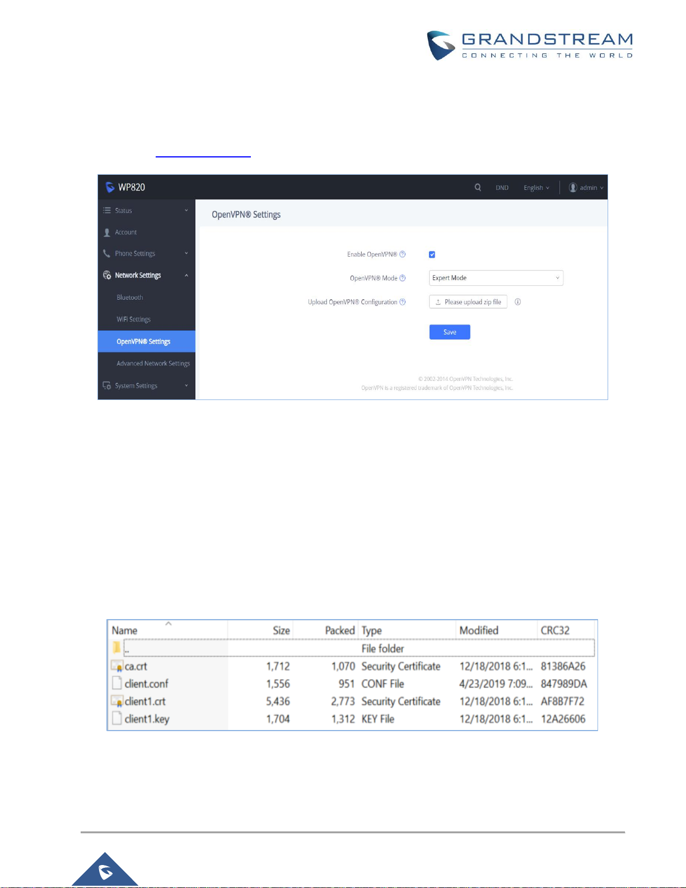Screen dimensions: 686x888
Task: Open help icon beside Enable OpenVPN
Action: click(x=403, y=254)
